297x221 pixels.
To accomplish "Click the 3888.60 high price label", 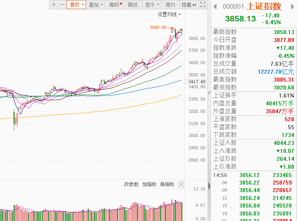I will click(158, 27).
